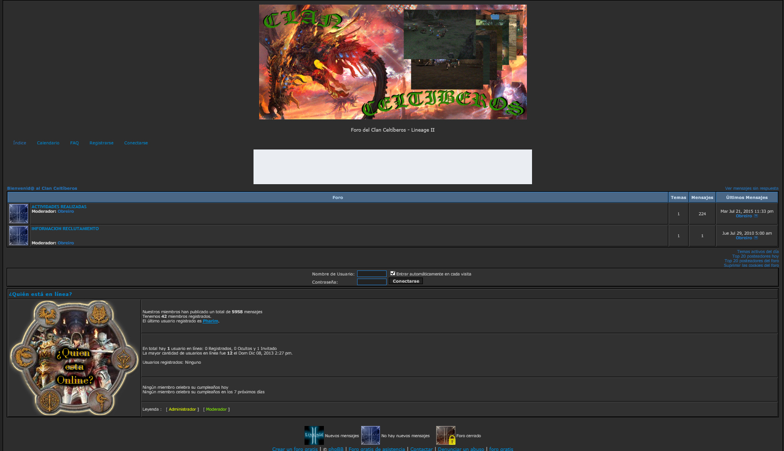The width and height of the screenshot is (784, 451).
Task: Open the FAQ menu item
Action: click(74, 143)
